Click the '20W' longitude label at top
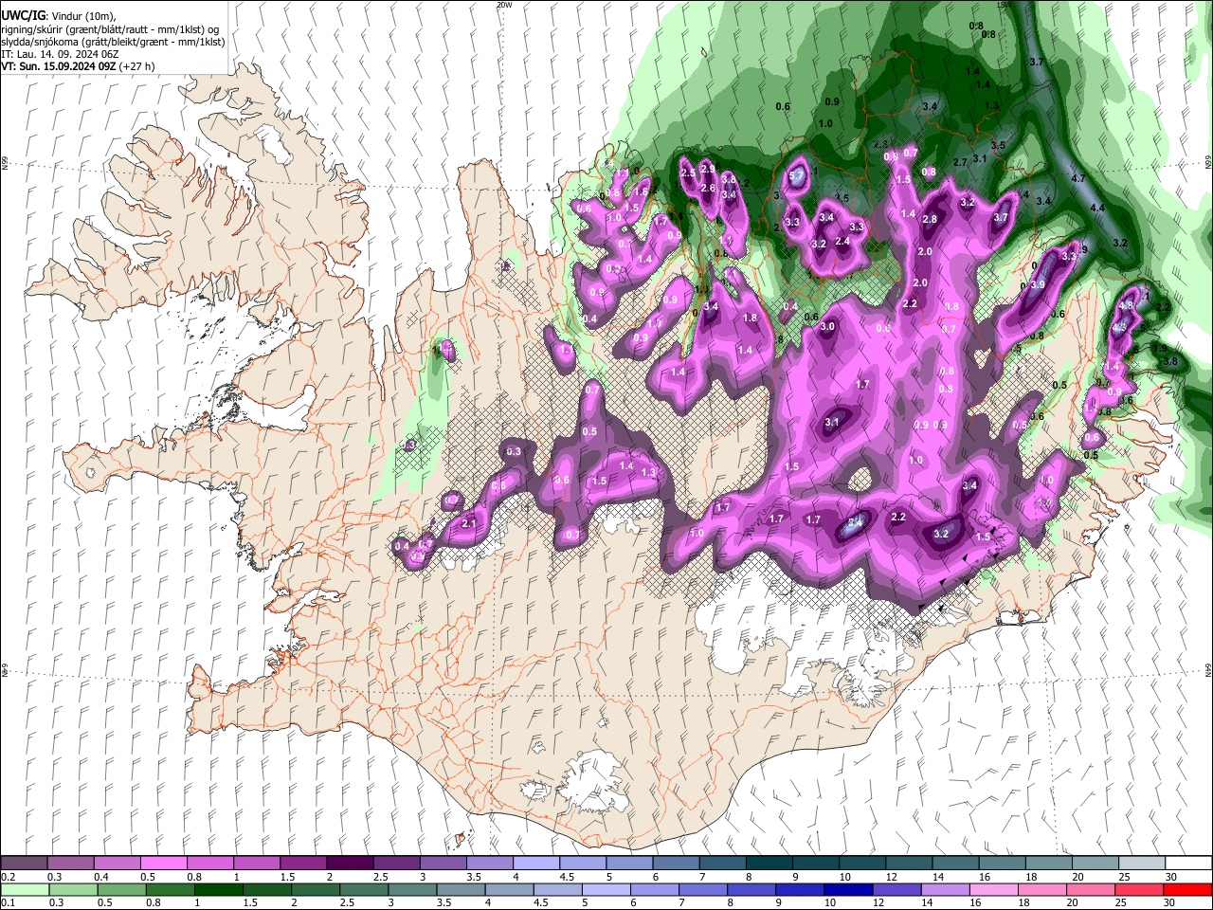 (x=504, y=5)
